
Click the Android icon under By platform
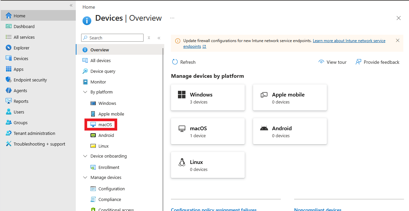point(93,135)
